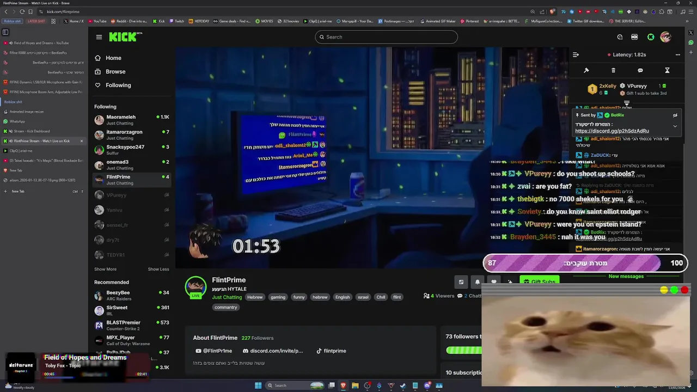Click the moderator hammer icon in chat
Screen dimensions: 697x392
click(x=586, y=70)
